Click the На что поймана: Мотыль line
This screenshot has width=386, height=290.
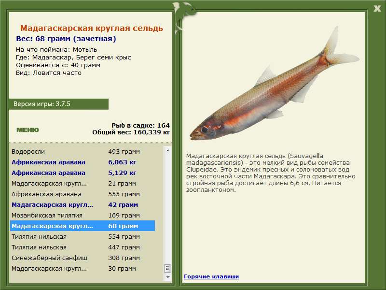[x=56, y=50]
